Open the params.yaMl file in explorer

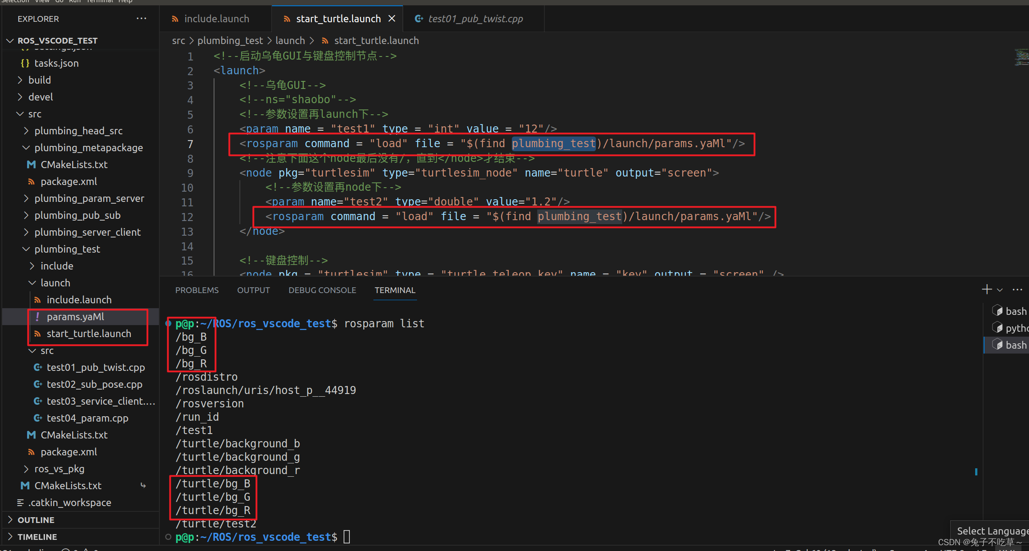point(75,317)
